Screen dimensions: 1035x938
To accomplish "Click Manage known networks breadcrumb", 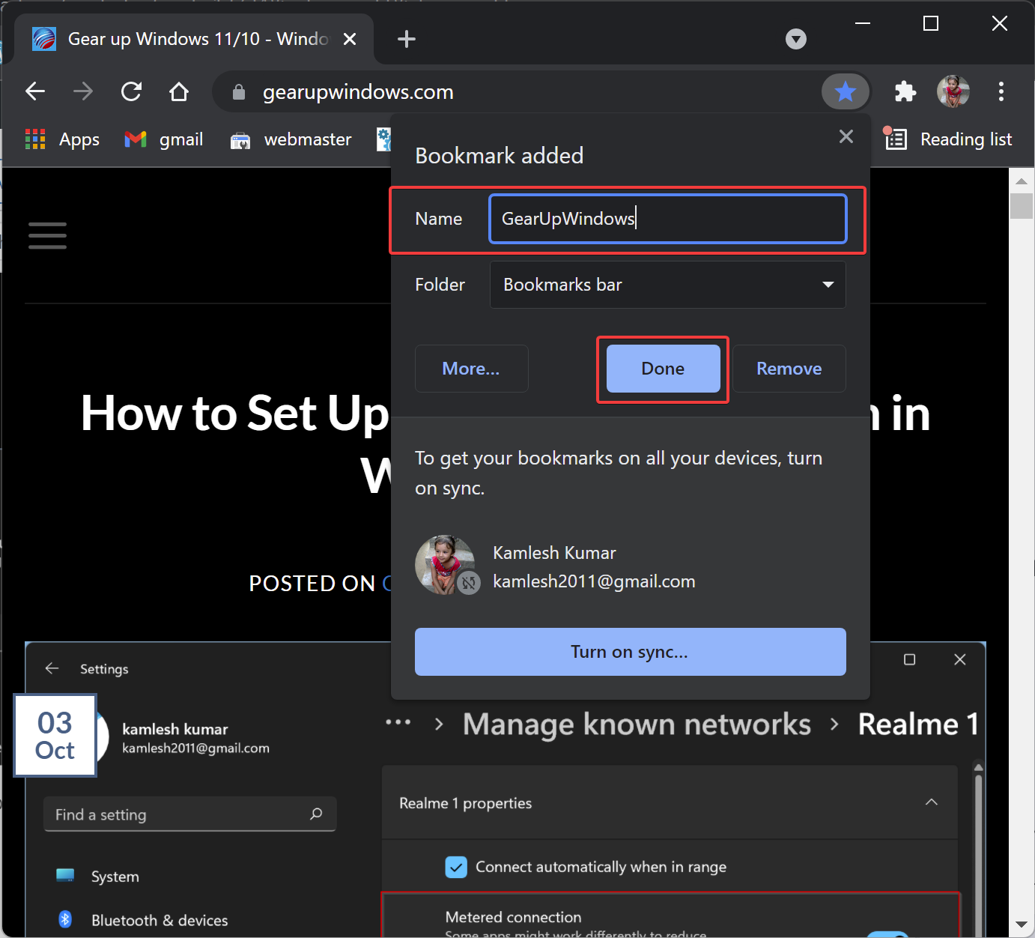I will (637, 724).
